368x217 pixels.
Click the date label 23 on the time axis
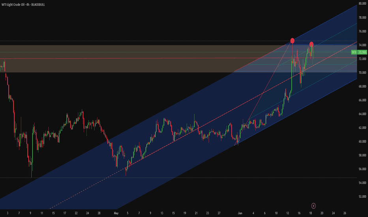pos(207,213)
